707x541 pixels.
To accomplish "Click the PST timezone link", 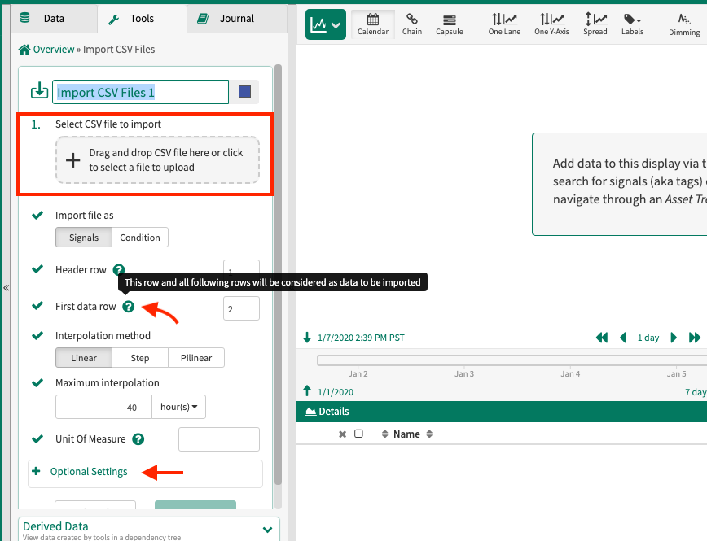I will coord(397,338).
